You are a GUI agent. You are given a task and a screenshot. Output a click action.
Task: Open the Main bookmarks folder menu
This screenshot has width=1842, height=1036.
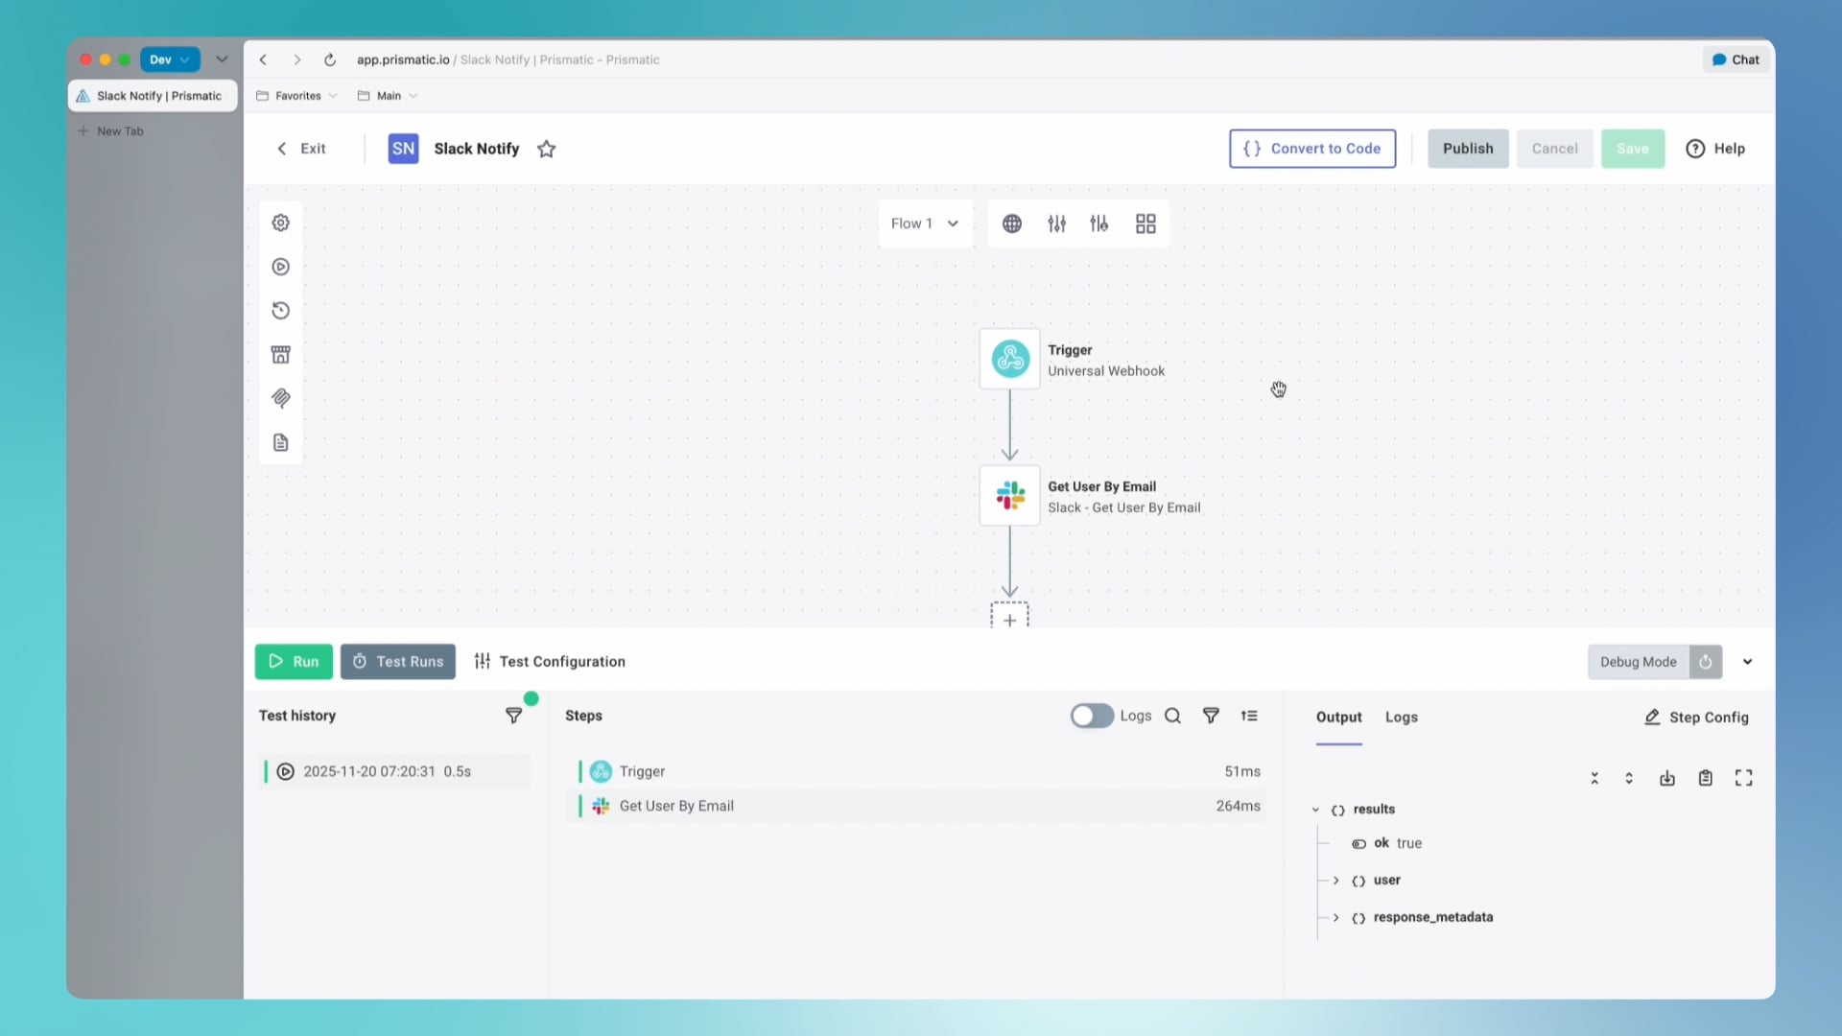click(x=387, y=95)
